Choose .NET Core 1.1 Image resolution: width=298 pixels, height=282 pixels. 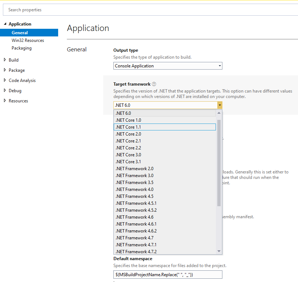click(165, 127)
